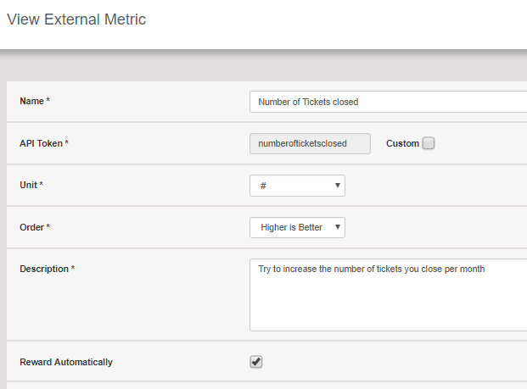527x389 pixels.
Task: Click the Unit field label
Action: tap(31, 185)
